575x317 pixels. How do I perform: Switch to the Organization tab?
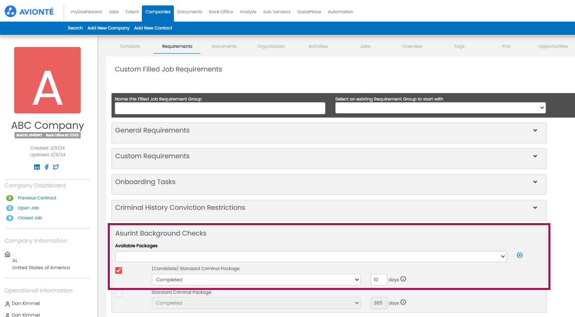click(x=271, y=46)
